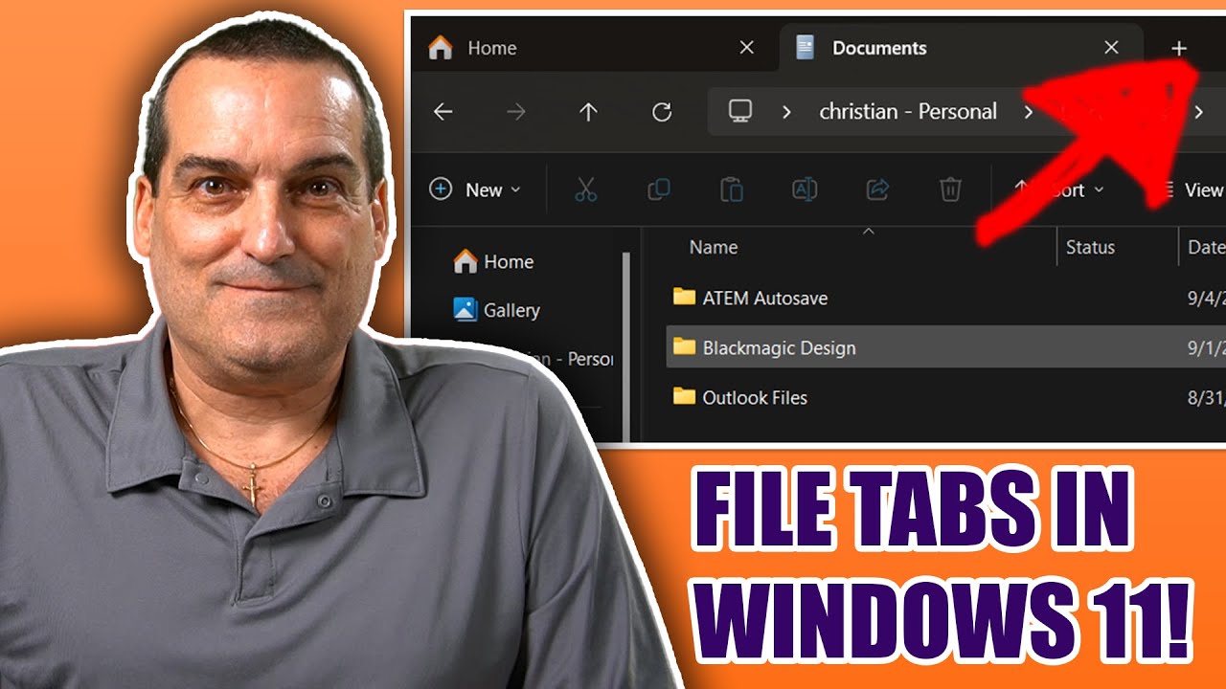This screenshot has width=1226, height=689.
Task: Click christian - Personal in address bar
Action: (908, 112)
